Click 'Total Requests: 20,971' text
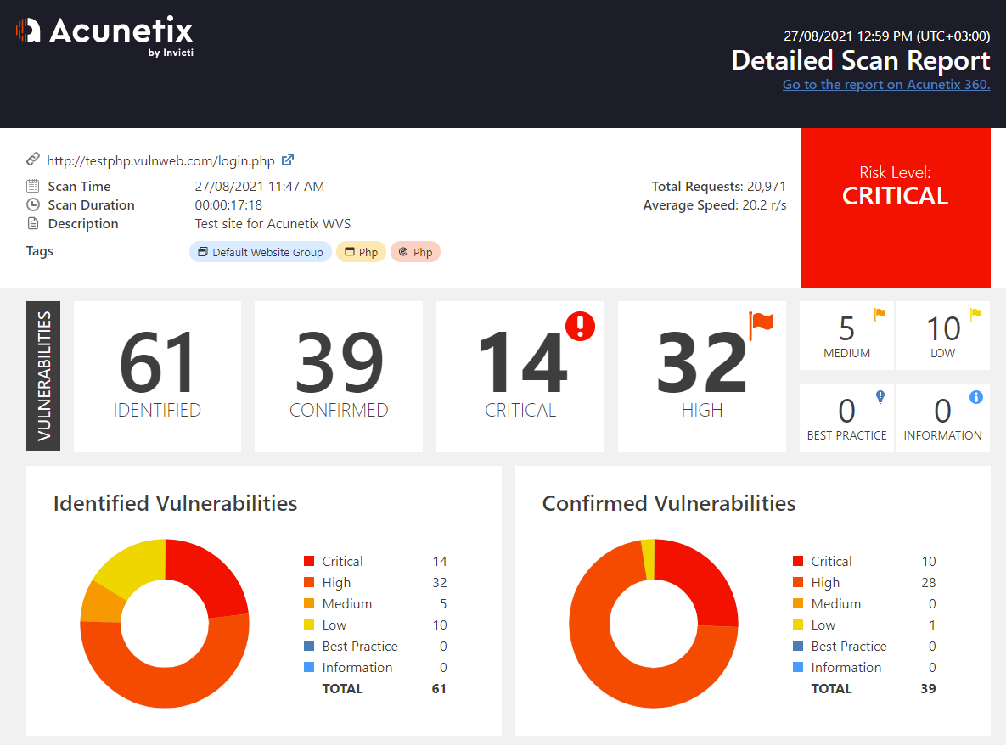 [x=718, y=186]
